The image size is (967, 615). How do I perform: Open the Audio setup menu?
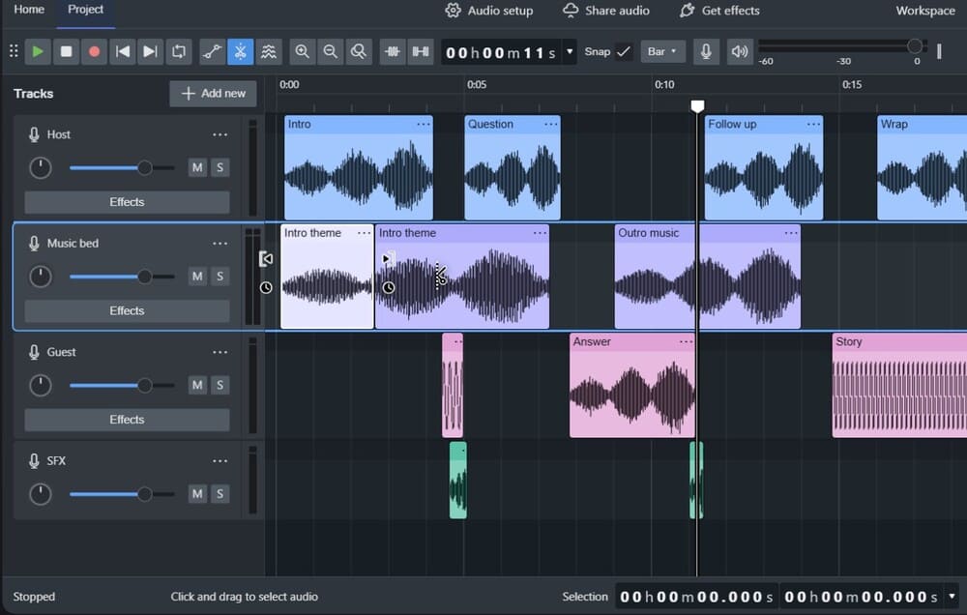tap(489, 11)
